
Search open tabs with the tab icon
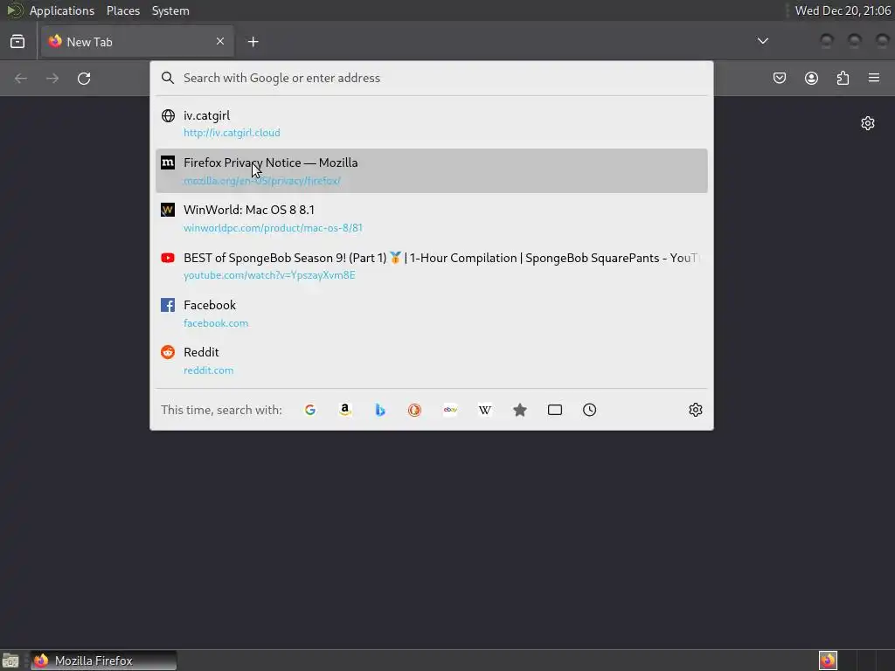(555, 410)
